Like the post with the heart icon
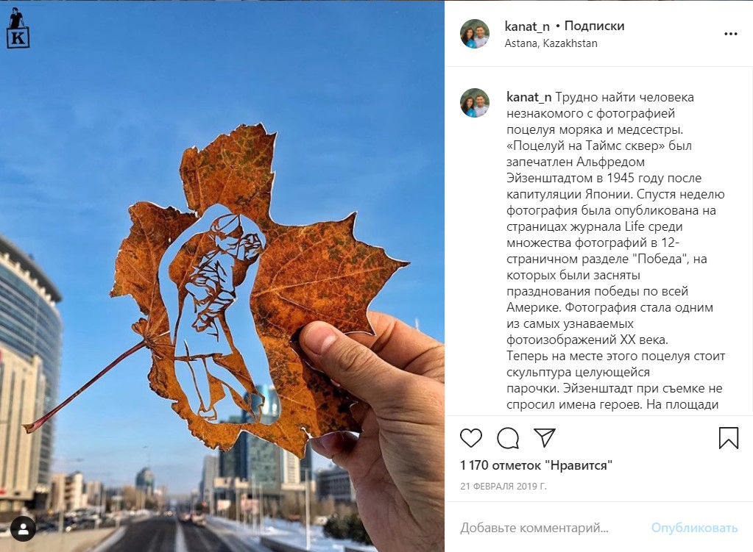The width and height of the screenshot is (753, 552). coord(470,438)
